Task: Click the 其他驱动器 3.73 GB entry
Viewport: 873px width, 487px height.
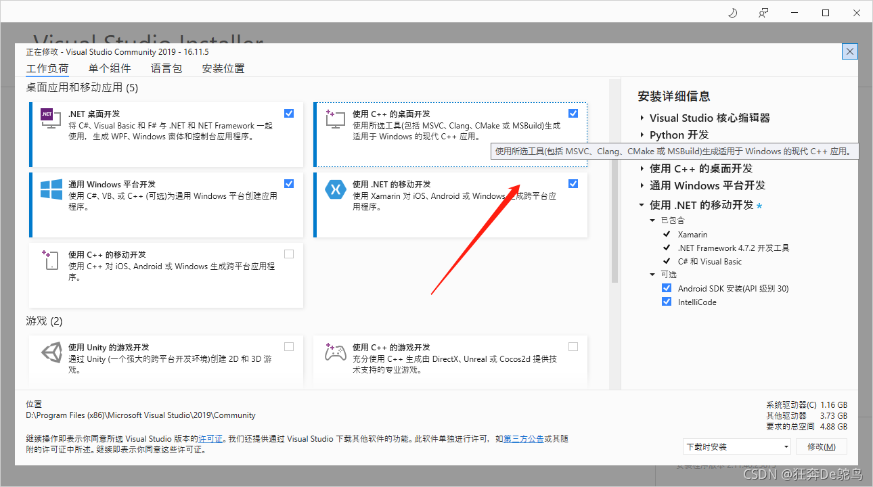Action: pyautogui.click(x=807, y=416)
